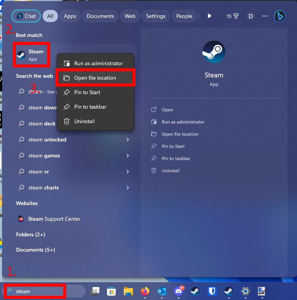Click the folder icon beside Open file location in the preview pane
Image resolution: width=297 pixels, height=300 pixels.
coord(154,134)
